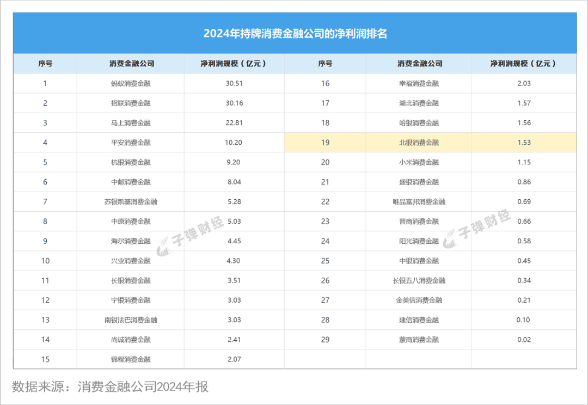Select the 金美信消费金融 cell
Screen dimensions: 588x405
[x=419, y=300]
